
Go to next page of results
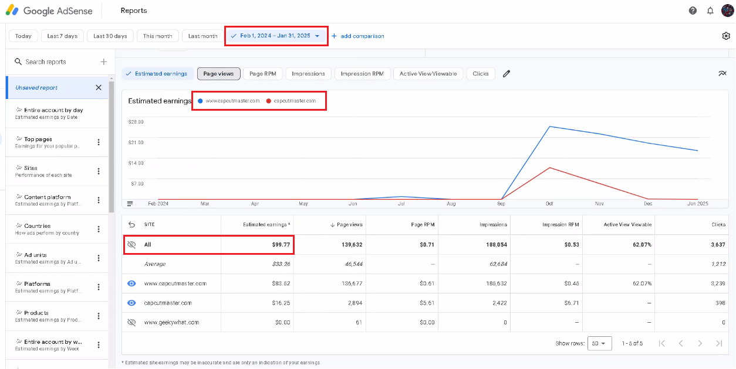click(700, 343)
